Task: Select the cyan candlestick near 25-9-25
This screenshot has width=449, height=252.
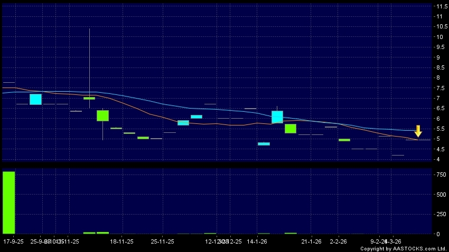Action: (35, 99)
